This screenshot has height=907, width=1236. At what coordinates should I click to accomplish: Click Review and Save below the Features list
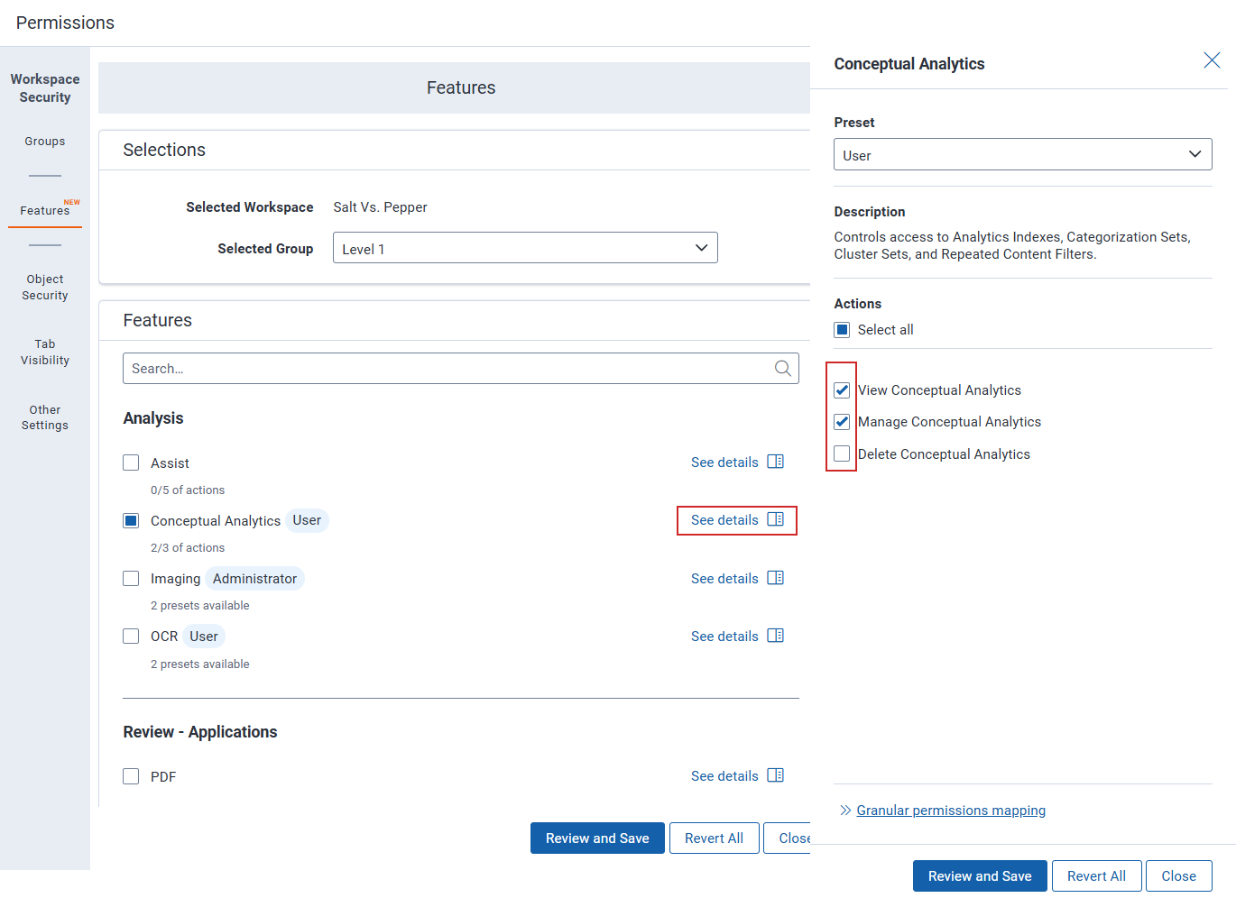point(597,838)
